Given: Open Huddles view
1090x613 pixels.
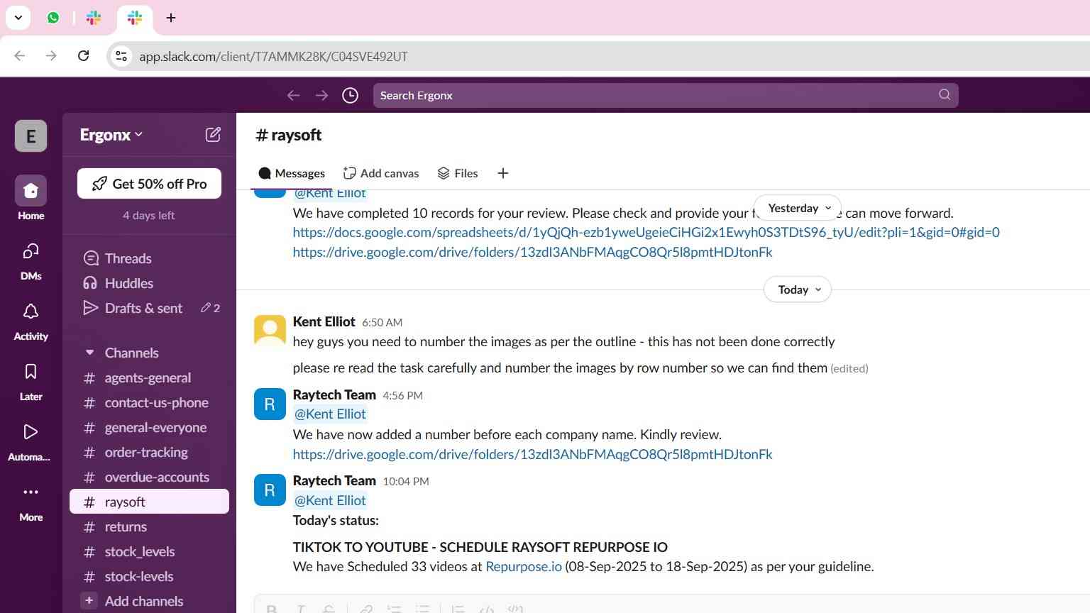Looking at the screenshot, I should tap(149, 283).
